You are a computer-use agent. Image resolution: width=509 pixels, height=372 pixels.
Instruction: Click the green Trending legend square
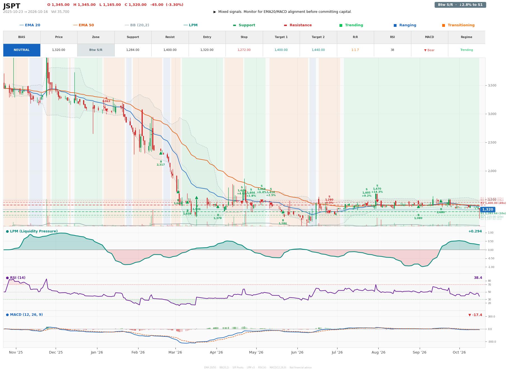[x=341, y=25]
